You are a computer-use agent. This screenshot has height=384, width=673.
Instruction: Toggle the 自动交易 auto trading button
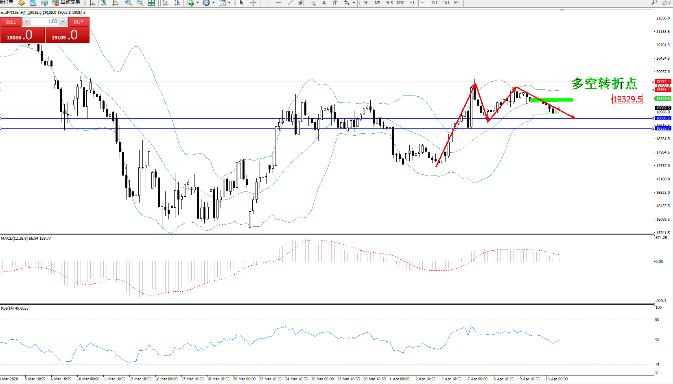pyautogui.click(x=66, y=2)
